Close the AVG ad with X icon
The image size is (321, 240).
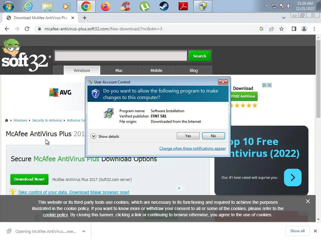tap(269, 85)
